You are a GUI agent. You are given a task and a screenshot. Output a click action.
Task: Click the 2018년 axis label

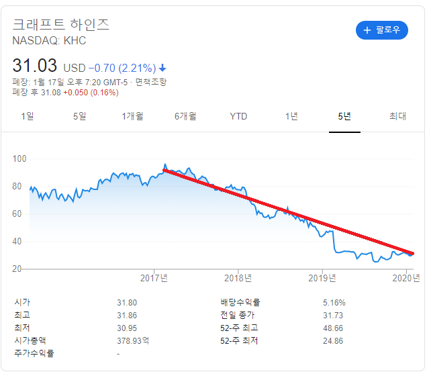[x=238, y=278]
